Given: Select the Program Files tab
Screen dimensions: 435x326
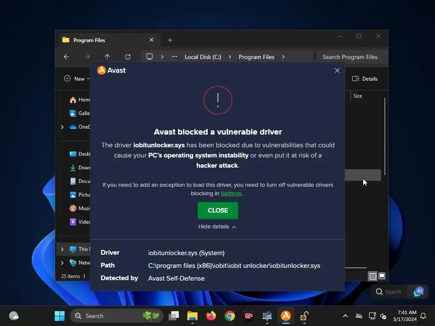Looking at the screenshot, I should 108,40.
